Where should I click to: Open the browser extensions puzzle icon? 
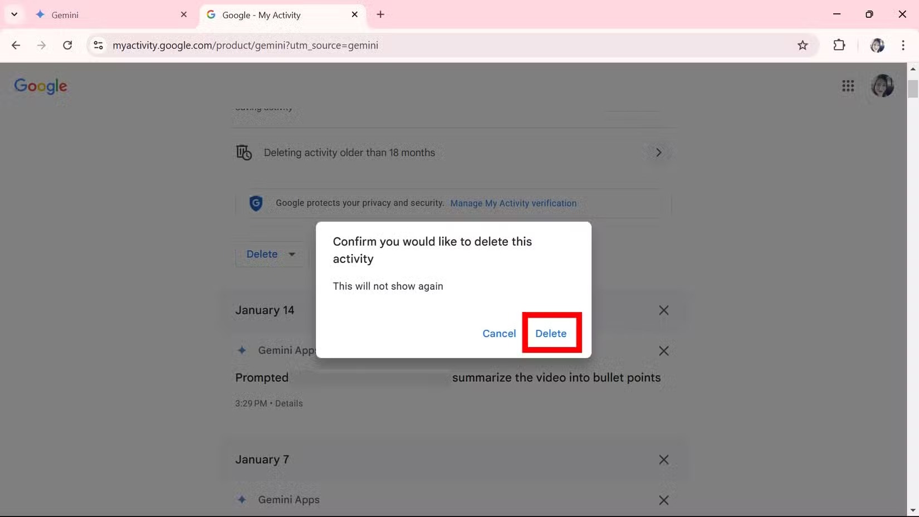click(x=839, y=45)
